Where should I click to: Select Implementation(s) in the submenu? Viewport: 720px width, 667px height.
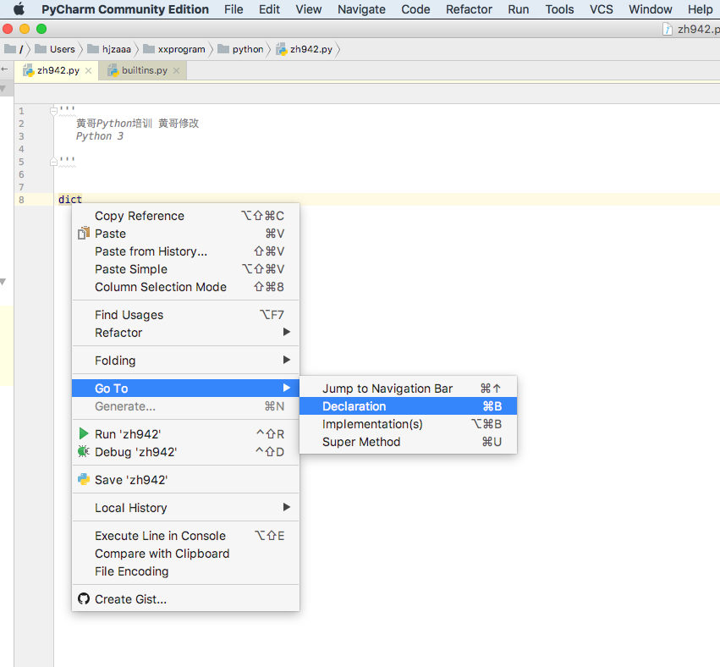pos(408,424)
